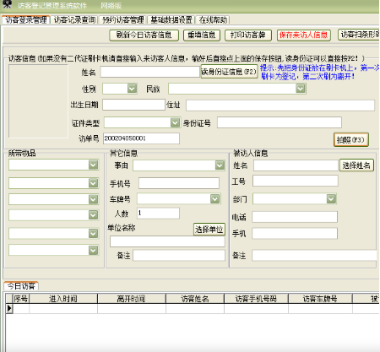Click the app icon in the title bar
The height and width of the screenshot is (352, 380).
[x=7, y=4]
